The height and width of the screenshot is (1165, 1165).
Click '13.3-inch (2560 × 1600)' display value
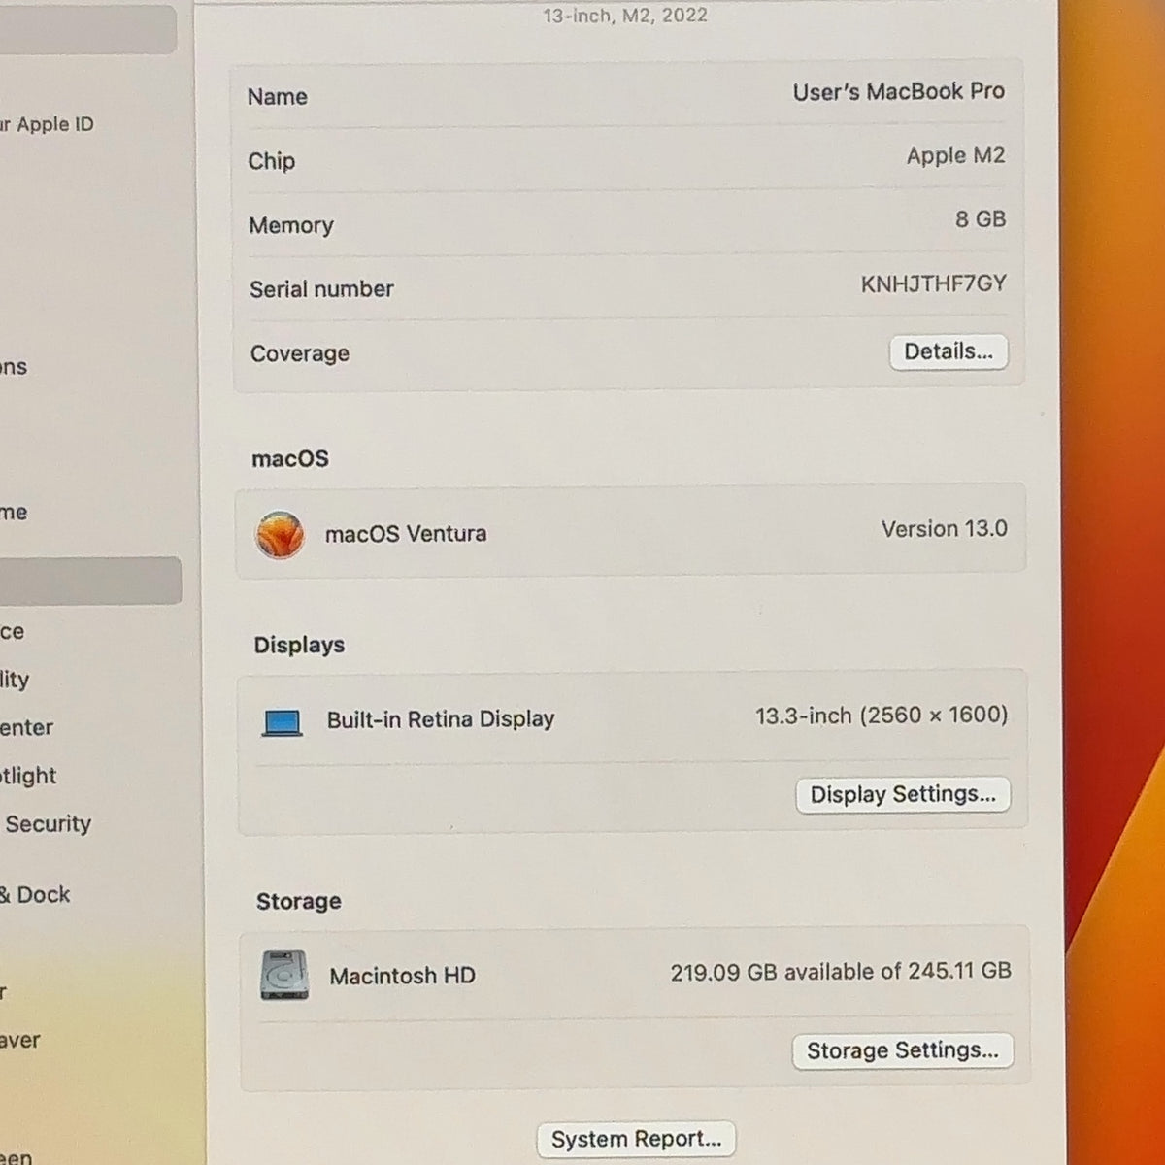click(882, 716)
